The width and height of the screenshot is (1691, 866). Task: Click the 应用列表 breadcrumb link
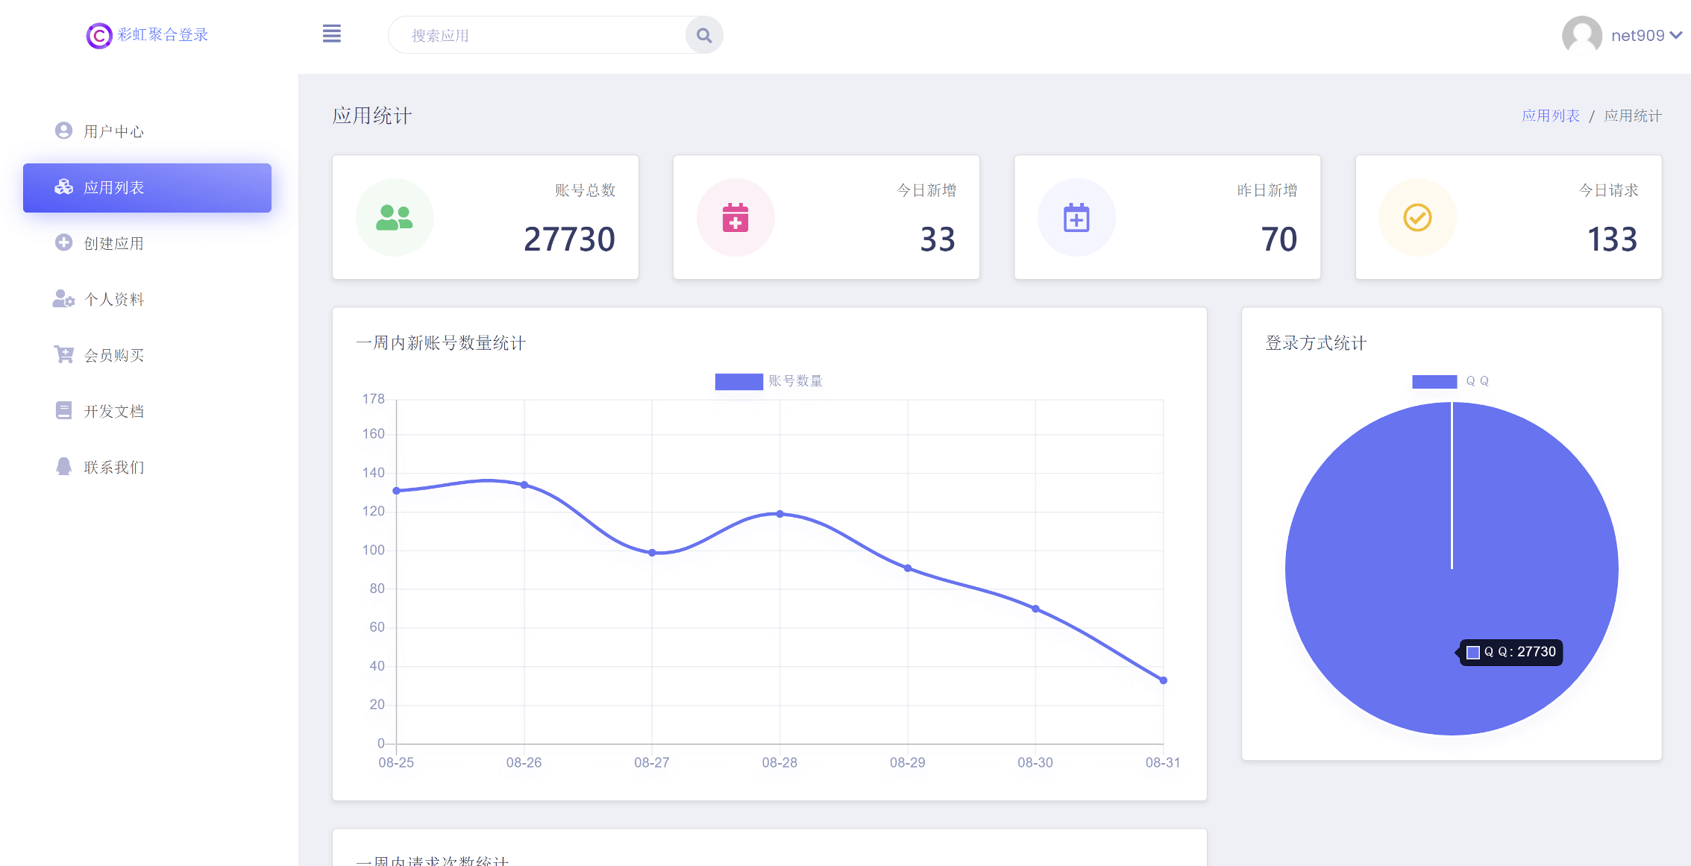click(1550, 116)
